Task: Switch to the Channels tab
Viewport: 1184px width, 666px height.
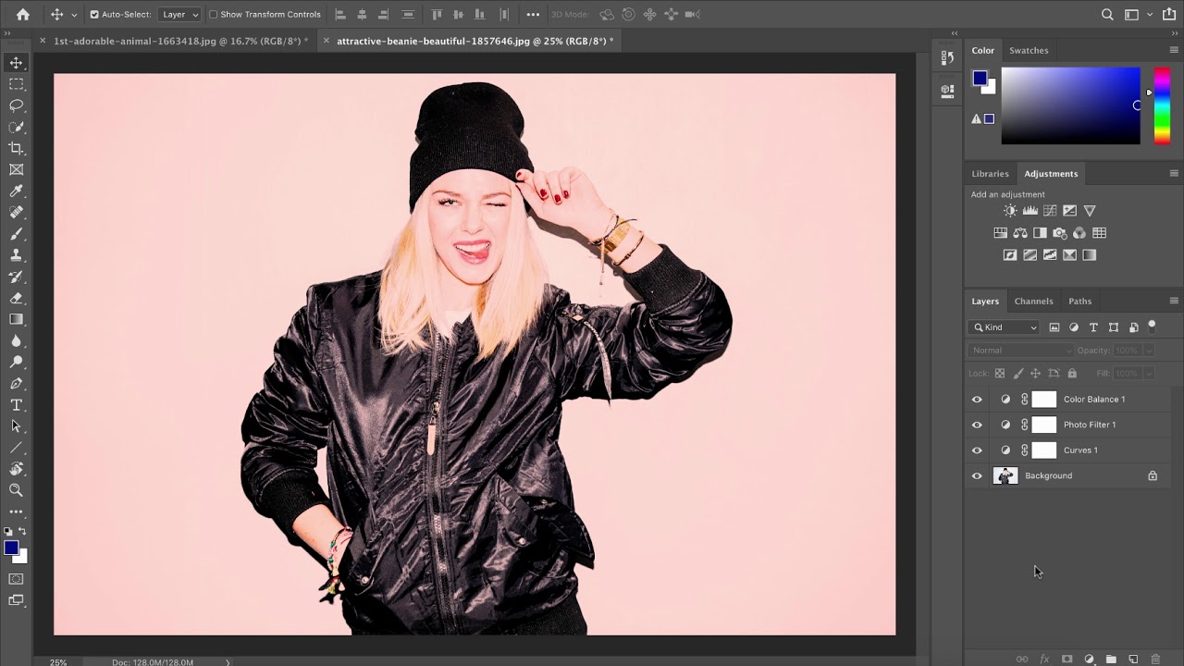Action: pos(1033,302)
